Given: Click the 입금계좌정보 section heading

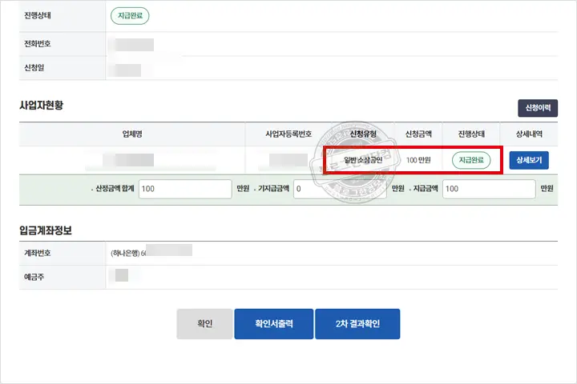Looking at the screenshot, I should 46,230.
